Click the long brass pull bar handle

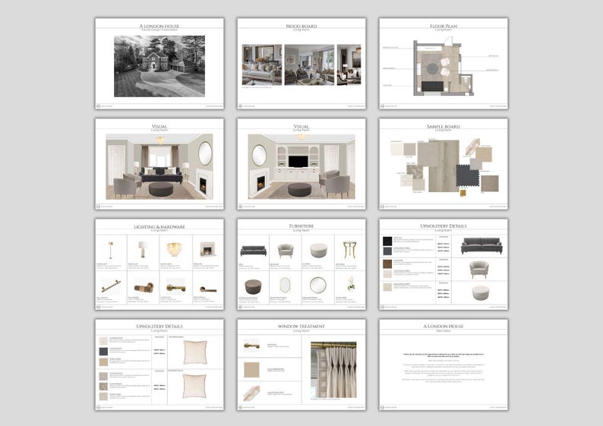[111, 286]
